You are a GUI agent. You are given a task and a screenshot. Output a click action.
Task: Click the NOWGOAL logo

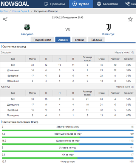click(15, 4)
